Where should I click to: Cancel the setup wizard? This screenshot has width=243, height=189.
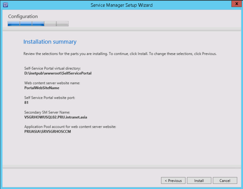point(225,181)
